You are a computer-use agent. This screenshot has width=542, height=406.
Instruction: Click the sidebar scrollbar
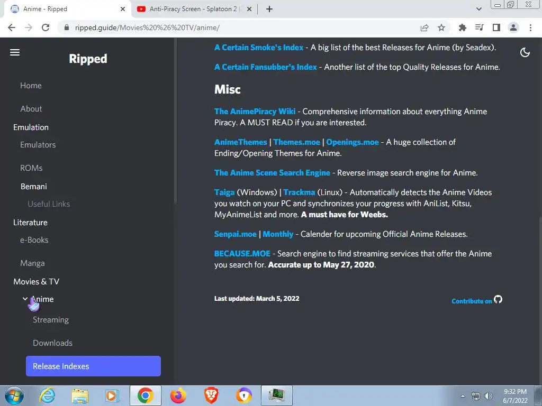176,121
